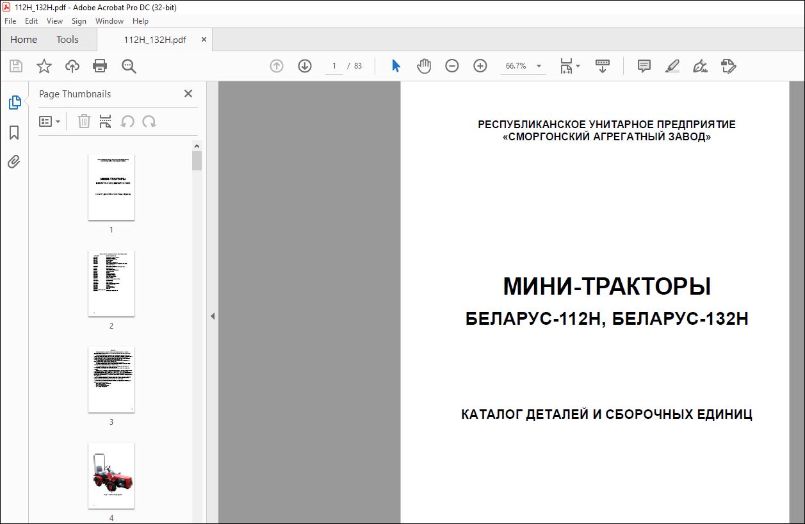The width and height of the screenshot is (805, 524).
Task: Zoom in with the plus button
Action: [x=480, y=66]
